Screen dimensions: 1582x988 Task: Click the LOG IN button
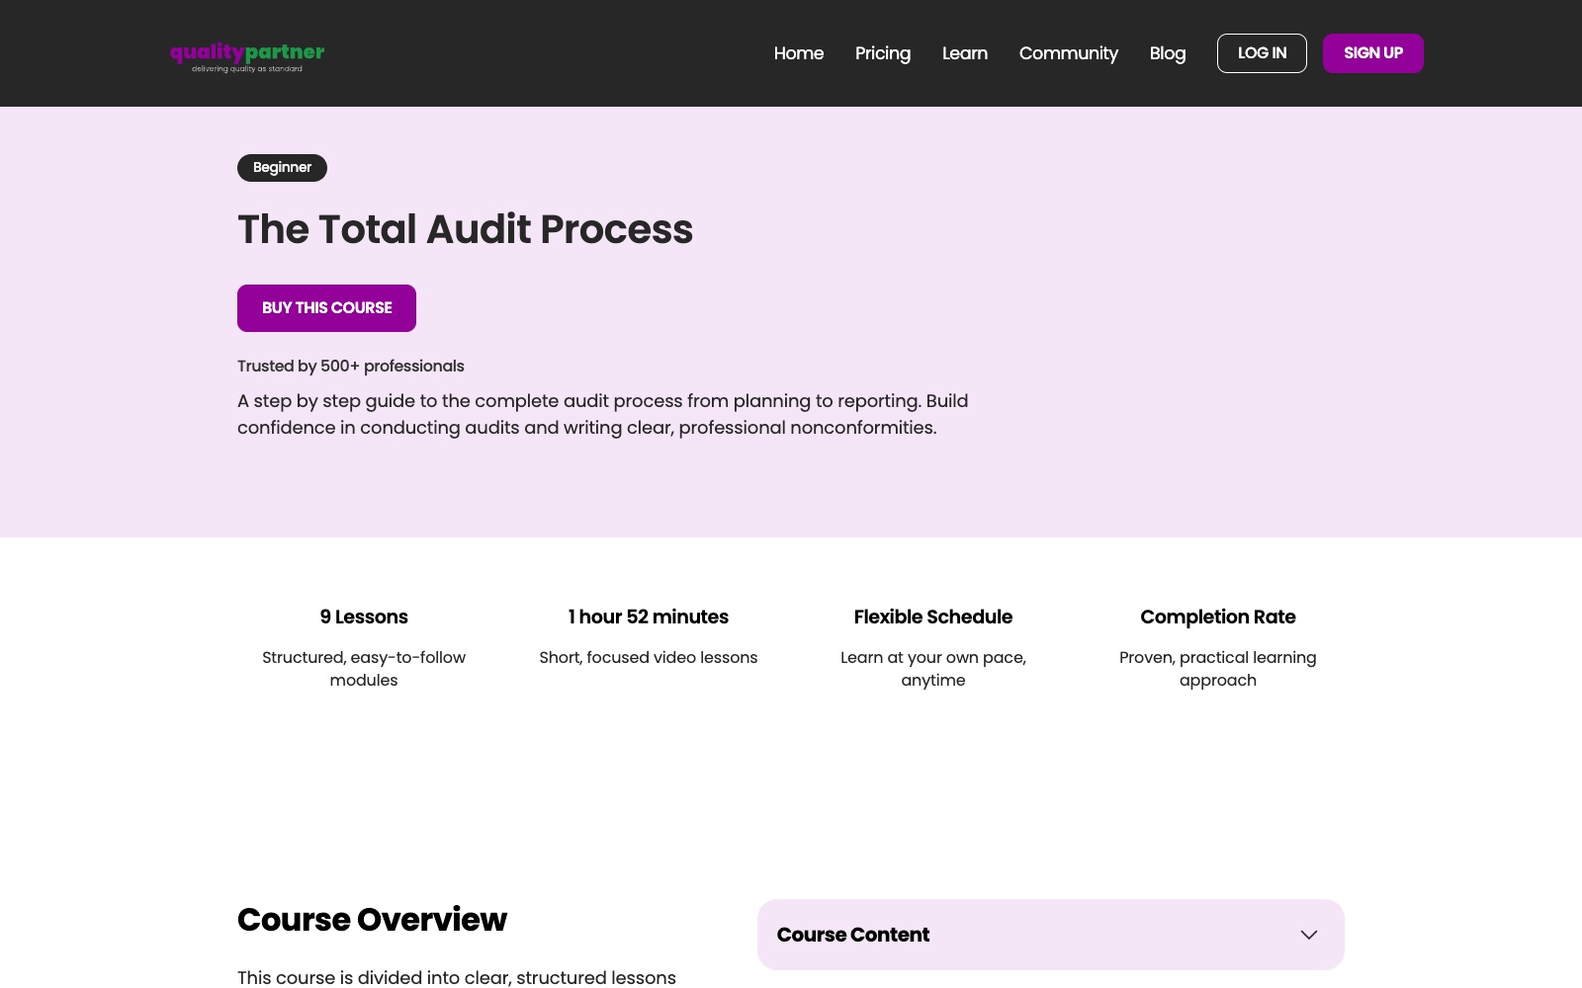tap(1262, 53)
